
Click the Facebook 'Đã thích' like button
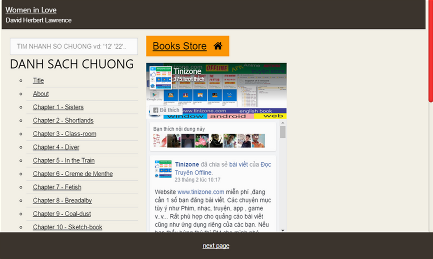(x=166, y=110)
